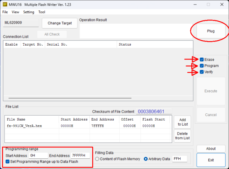The height and width of the screenshot is (169, 229).
Task: Click Delete from List button
Action: [x=182, y=135]
